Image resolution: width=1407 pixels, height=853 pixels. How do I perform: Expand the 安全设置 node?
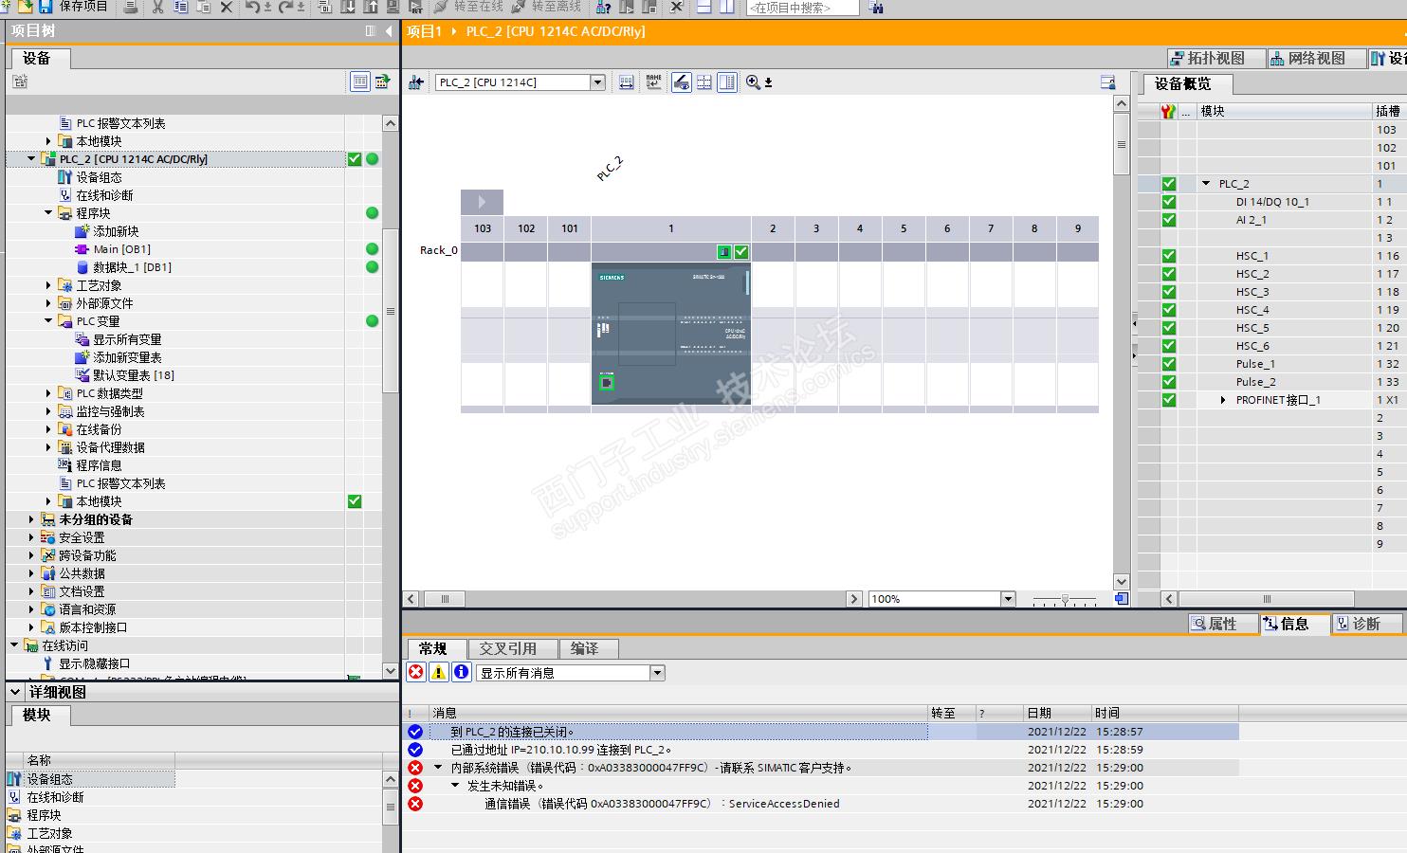click(x=31, y=537)
